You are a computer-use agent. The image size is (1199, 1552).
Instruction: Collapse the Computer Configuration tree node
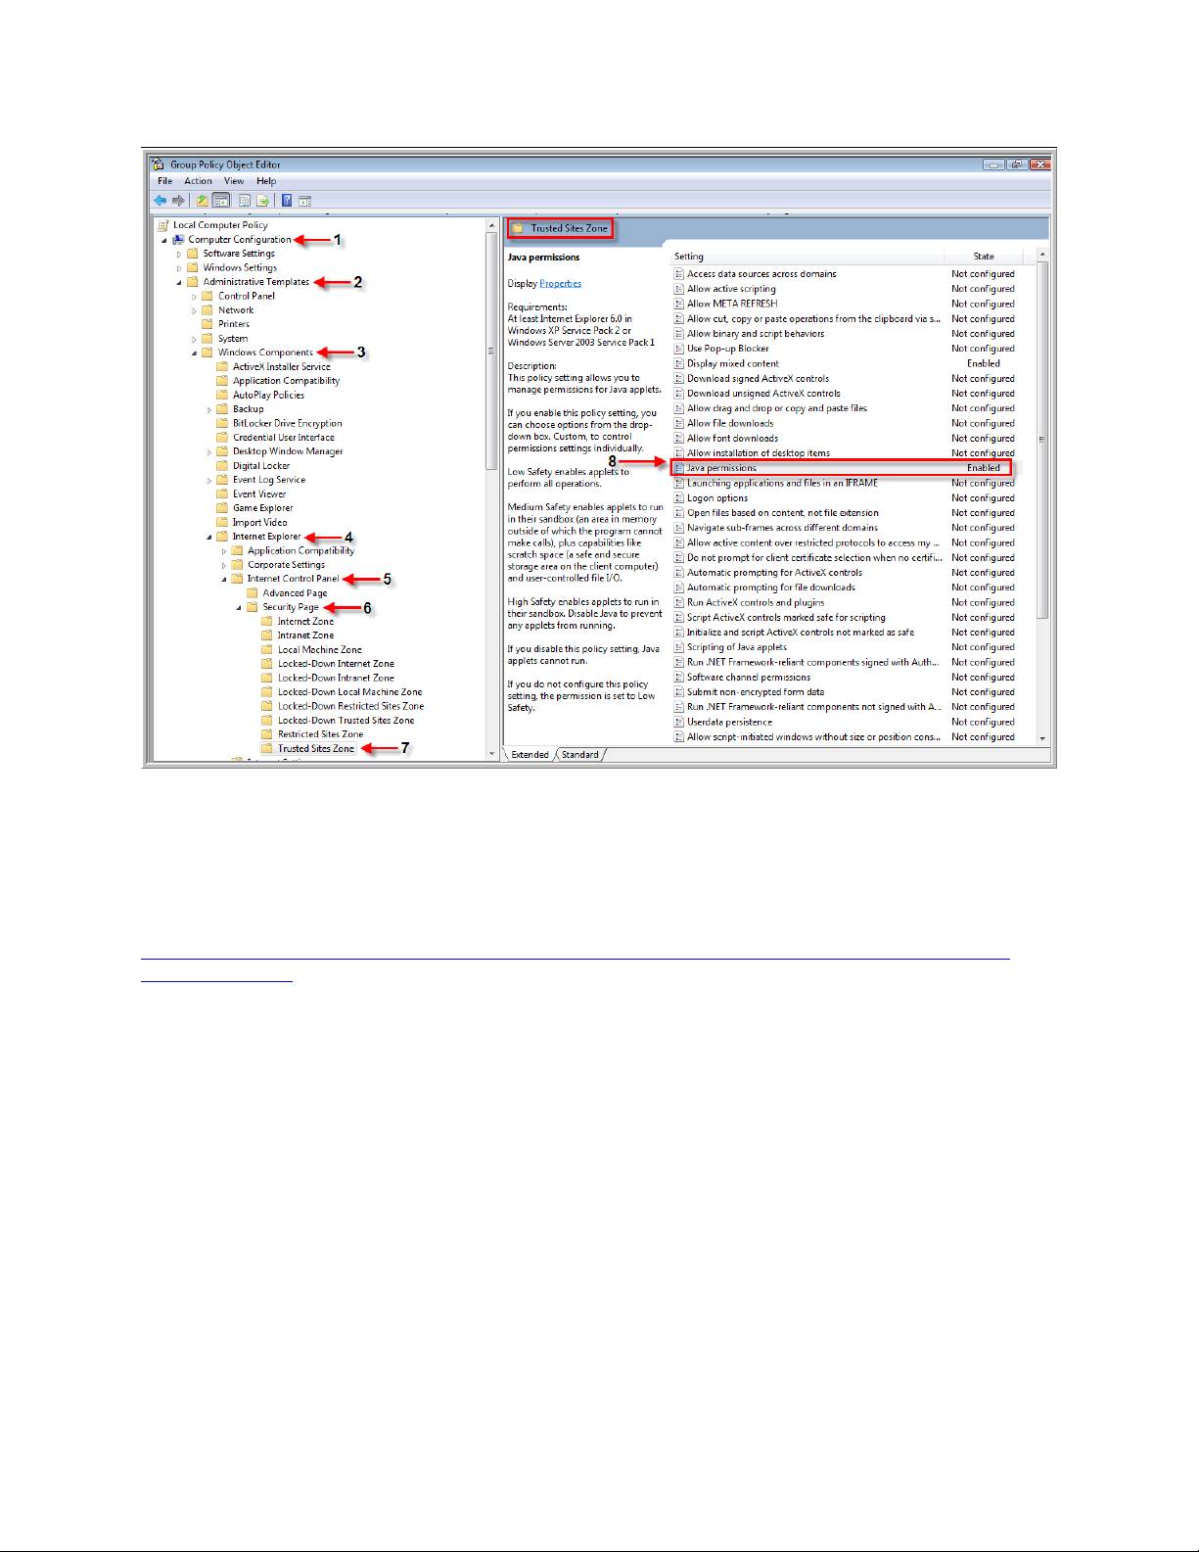pyautogui.click(x=164, y=240)
